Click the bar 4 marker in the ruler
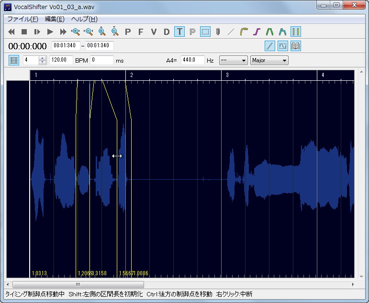Screen dimensions: 369x303 click(x=323, y=75)
